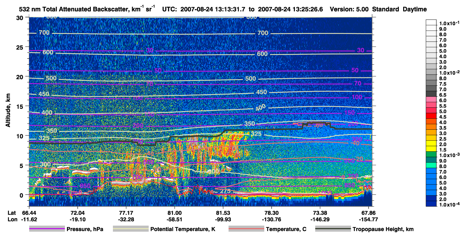Click the 'Temperature, C' legend label

pyautogui.click(x=286, y=230)
